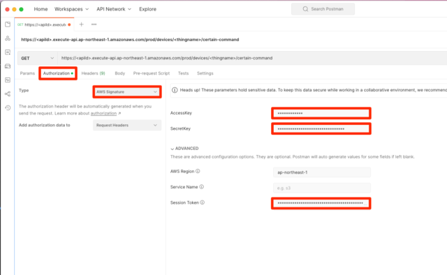Switch to the Tests tab
The height and width of the screenshot is (275, 447).
coord(183,73)
